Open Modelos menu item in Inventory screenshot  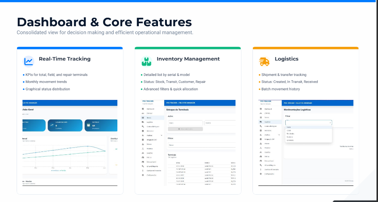(152, 149)
